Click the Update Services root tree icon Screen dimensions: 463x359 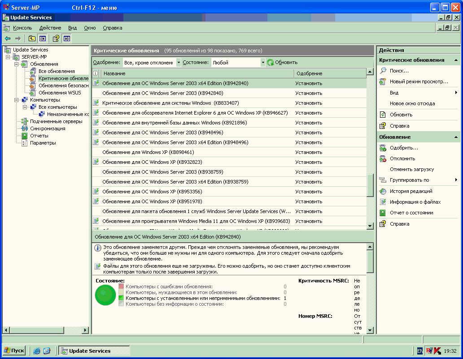point(7,50)
